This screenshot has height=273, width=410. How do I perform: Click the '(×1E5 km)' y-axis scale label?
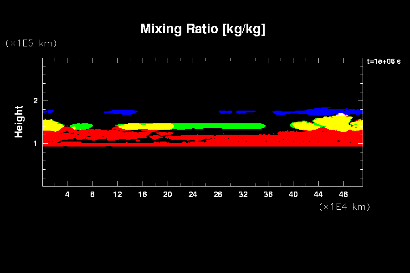pos(31,43)
